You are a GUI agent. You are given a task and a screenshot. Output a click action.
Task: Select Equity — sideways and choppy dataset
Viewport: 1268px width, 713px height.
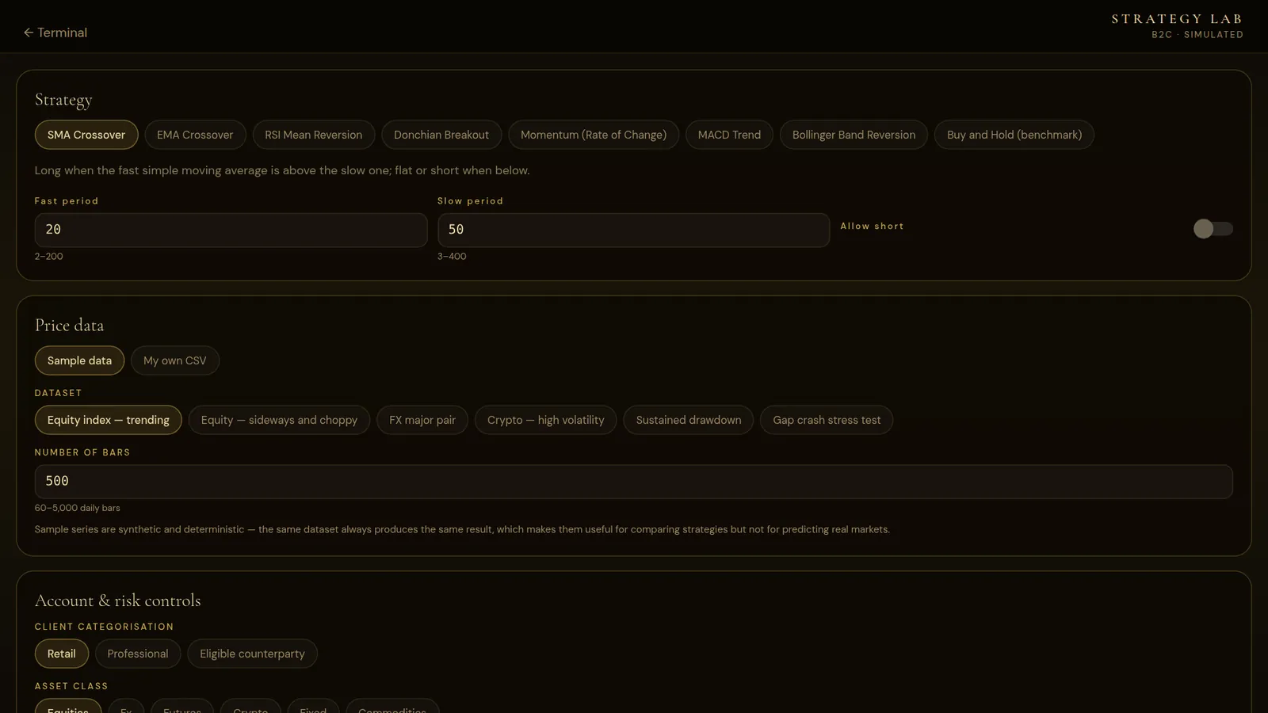(279, 420)
